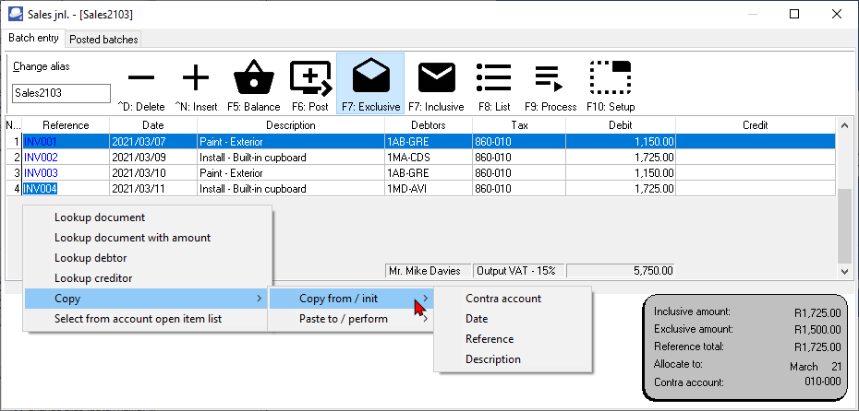Open the F5 Balance basket icon
Viewport: 859px width, 411px height.
pyautogui.click(x=254, y=77)
